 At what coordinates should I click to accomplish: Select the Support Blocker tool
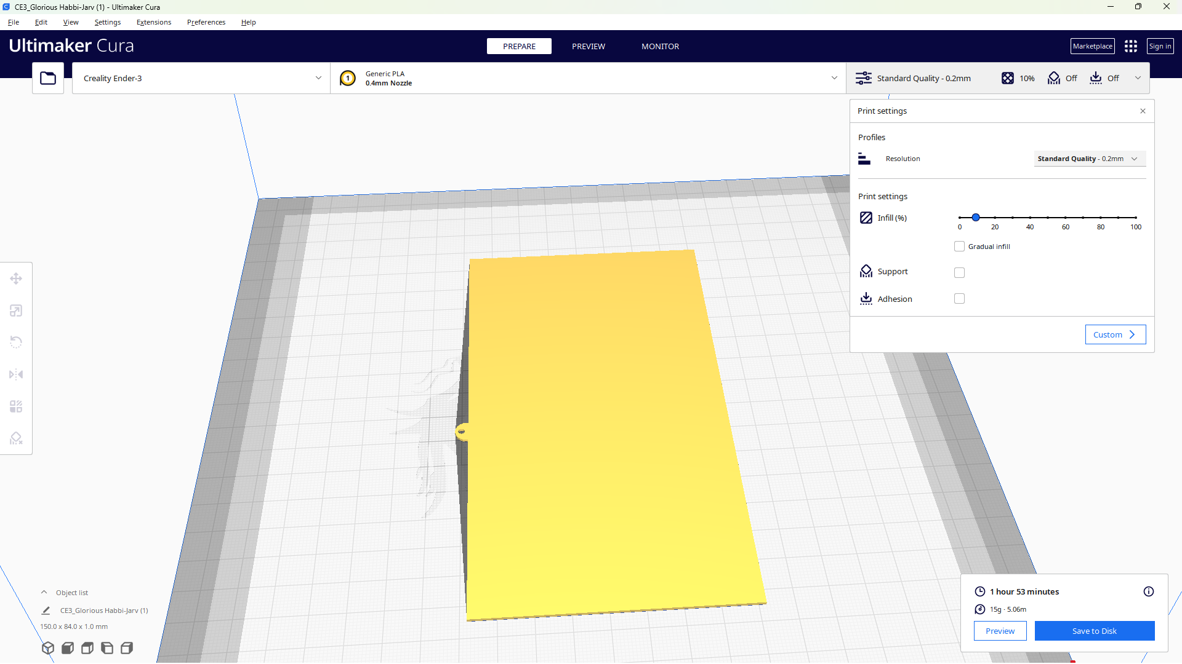pos(16,438)
